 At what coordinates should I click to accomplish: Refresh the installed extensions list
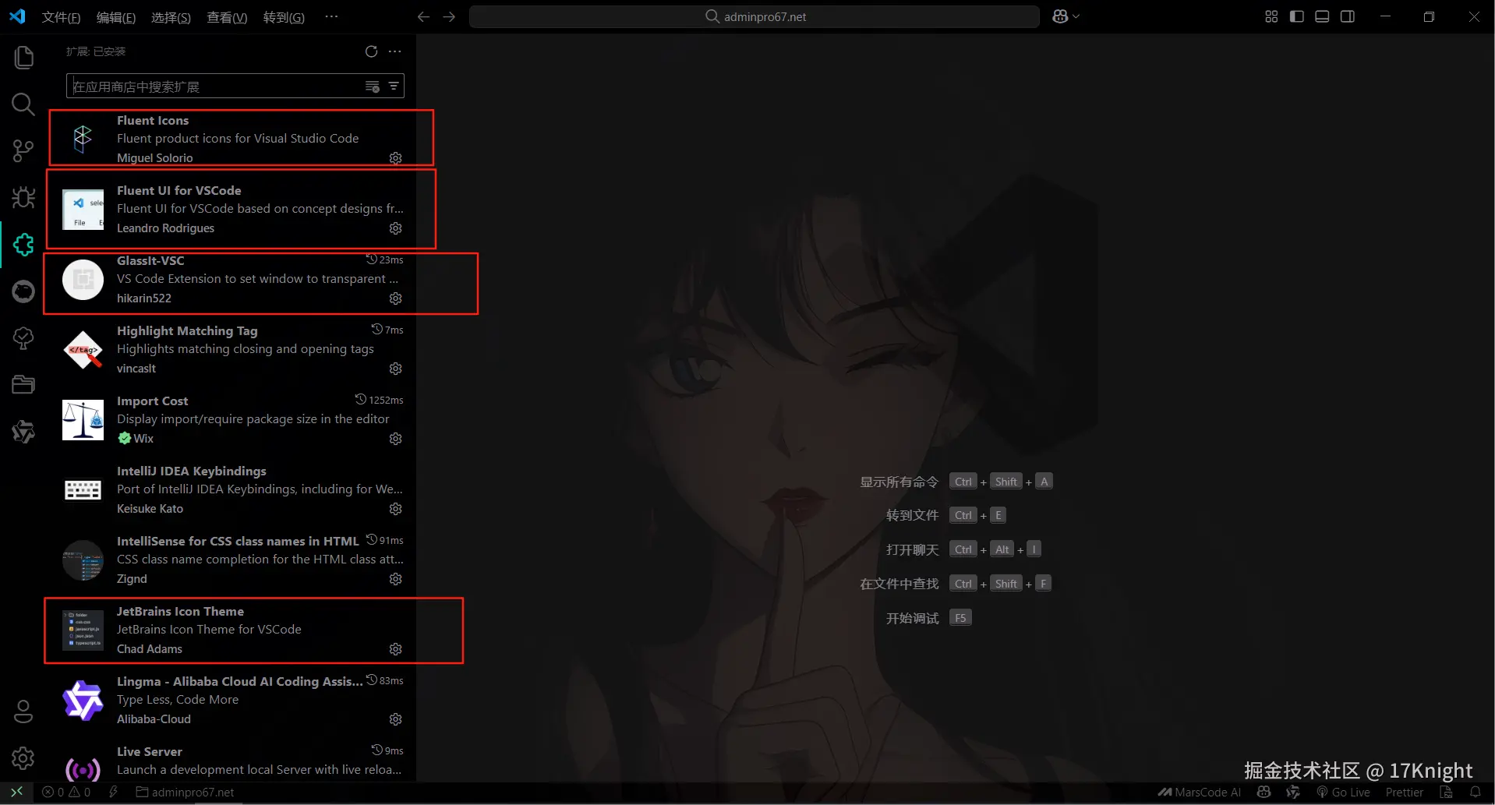coord(371,51)
